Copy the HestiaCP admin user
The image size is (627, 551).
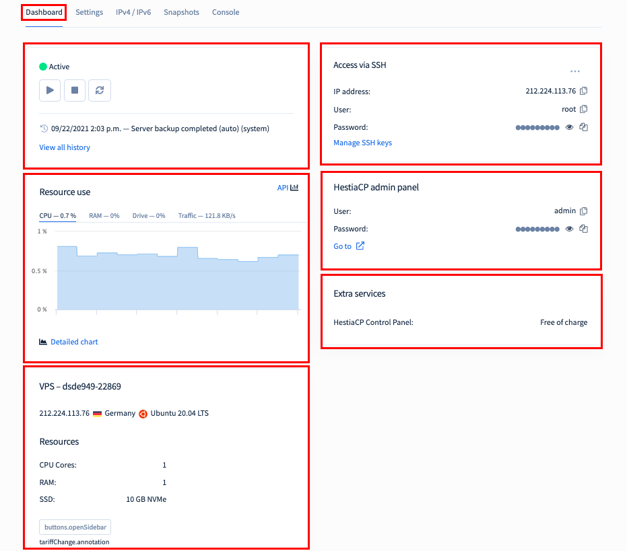tap(583, 211)
